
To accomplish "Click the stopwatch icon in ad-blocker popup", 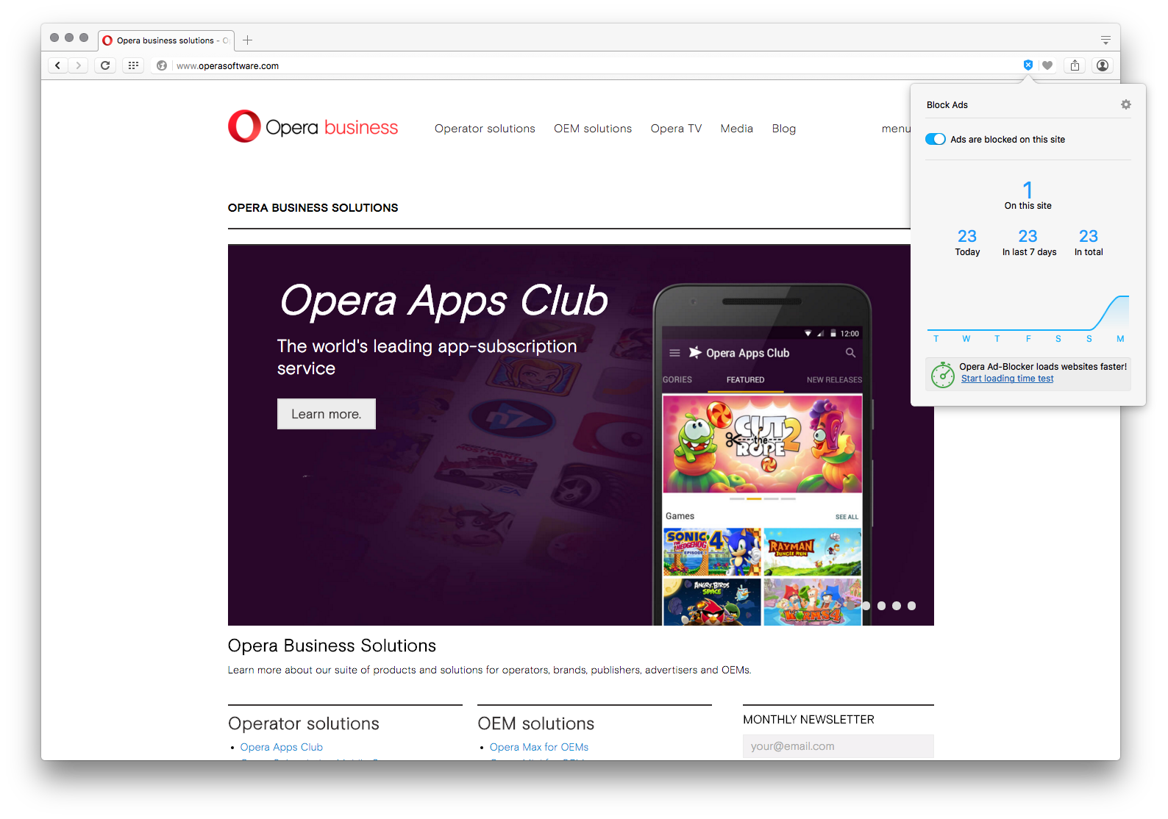I will tap(942, 374).
